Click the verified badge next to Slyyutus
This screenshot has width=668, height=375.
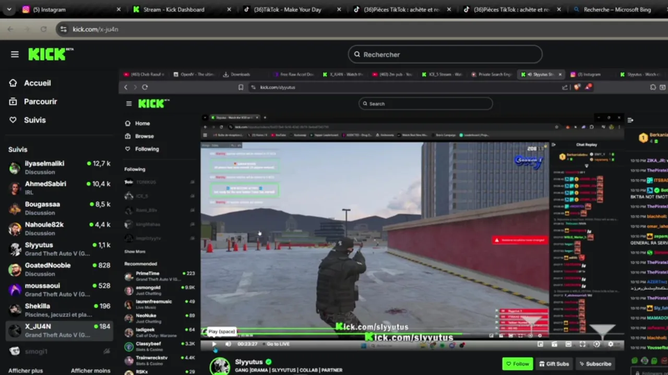pos(268,362)
